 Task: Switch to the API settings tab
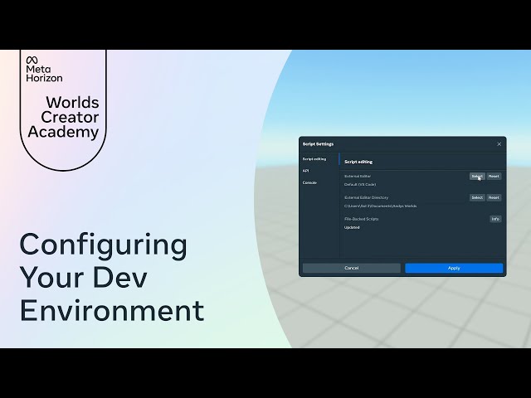[x=305, y=171]
